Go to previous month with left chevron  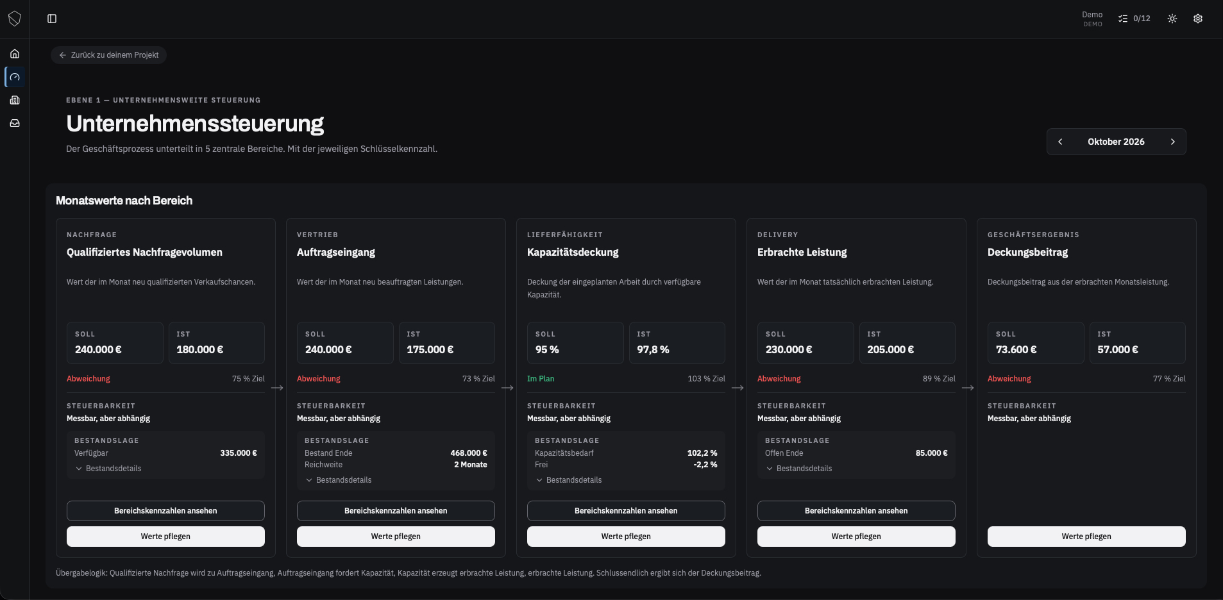pyautogui.click(x=1060, y=142)
